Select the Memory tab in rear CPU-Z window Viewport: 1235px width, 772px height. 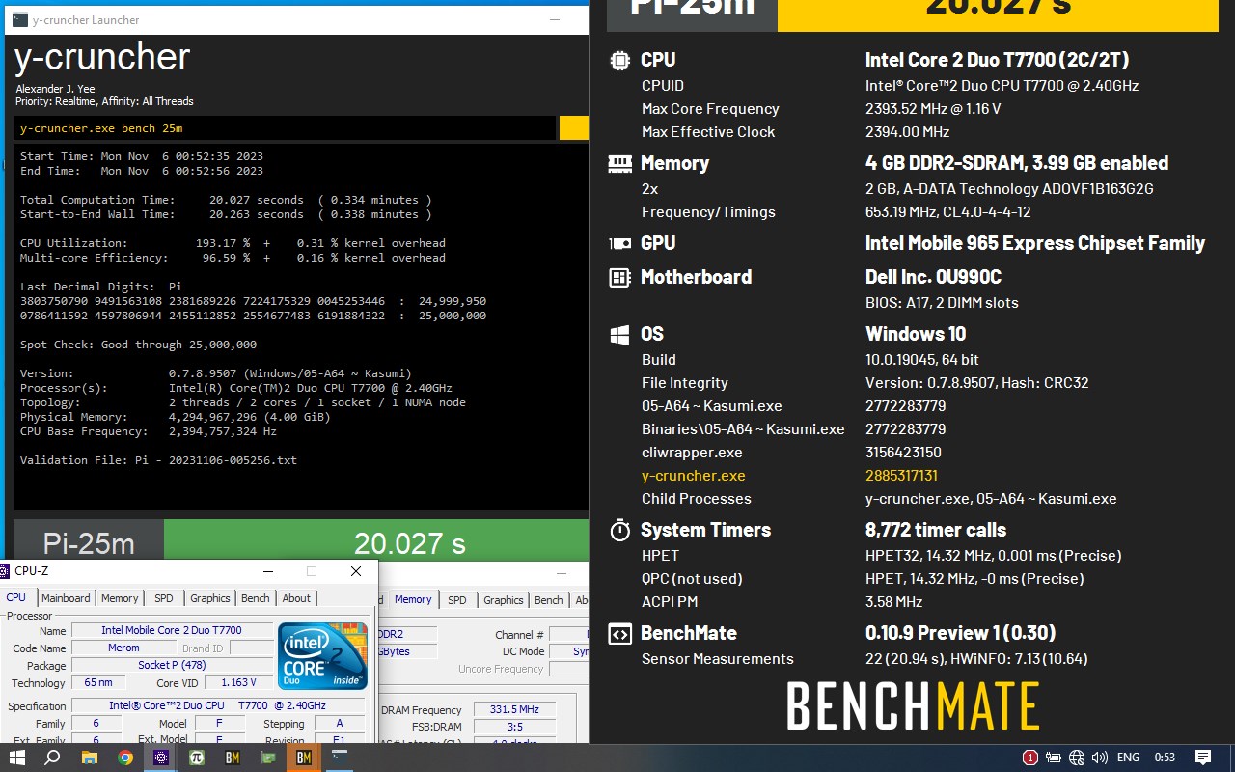[x=413, y=599]
